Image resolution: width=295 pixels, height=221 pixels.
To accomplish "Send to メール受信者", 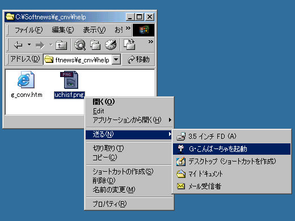I will pos(231,186).
